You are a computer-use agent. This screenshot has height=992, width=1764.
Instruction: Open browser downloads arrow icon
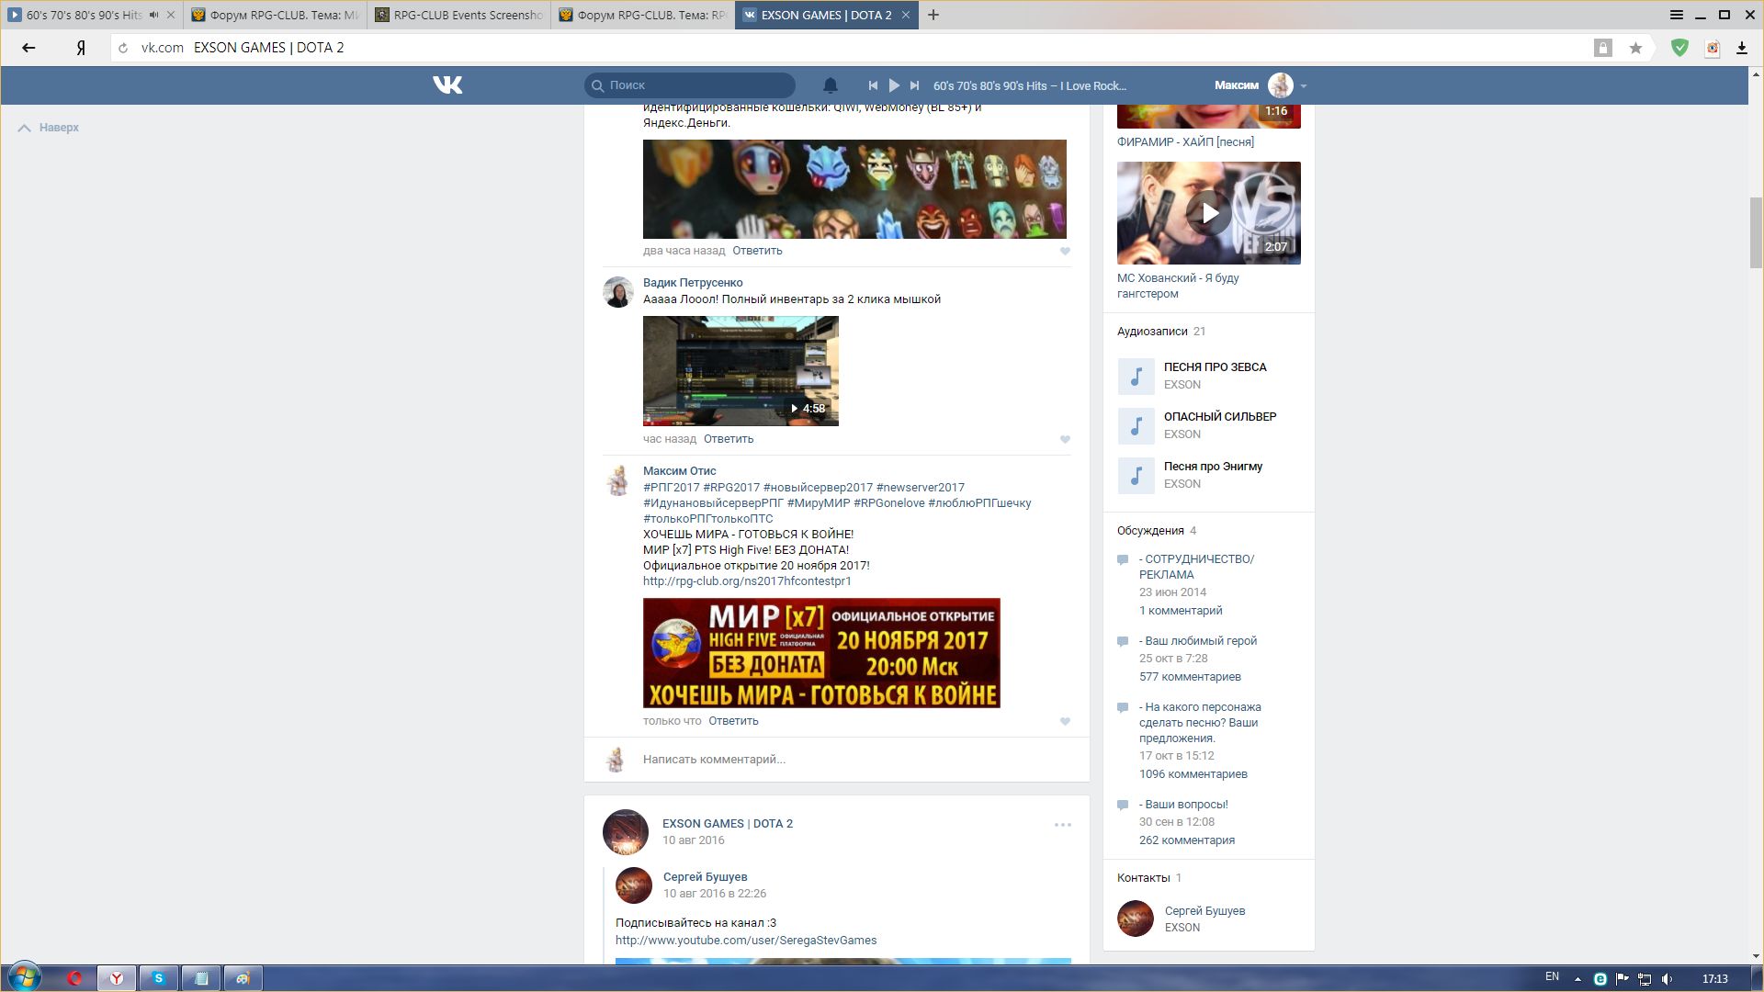(1741, 48)
